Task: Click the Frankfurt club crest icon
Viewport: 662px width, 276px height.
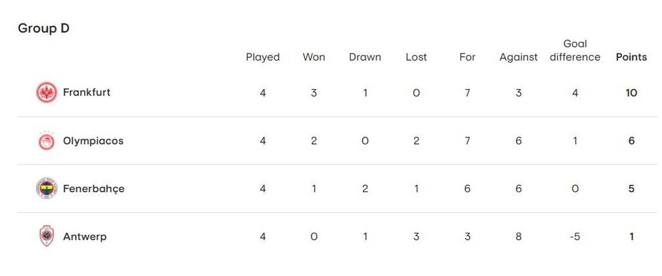Action: point(47,93)
